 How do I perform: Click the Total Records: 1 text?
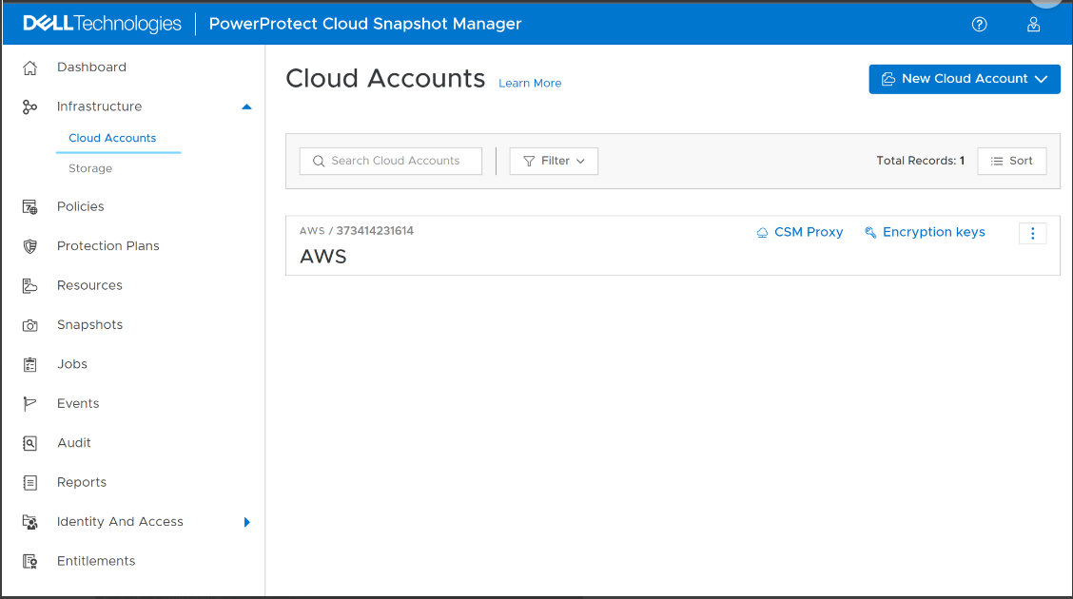(x=921, y=161)
